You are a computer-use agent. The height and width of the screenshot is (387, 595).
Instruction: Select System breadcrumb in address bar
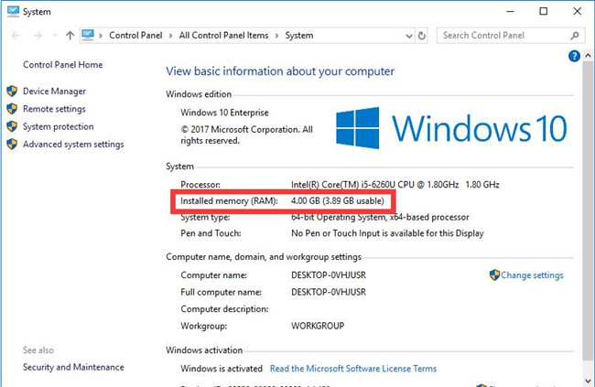(299, 36)
